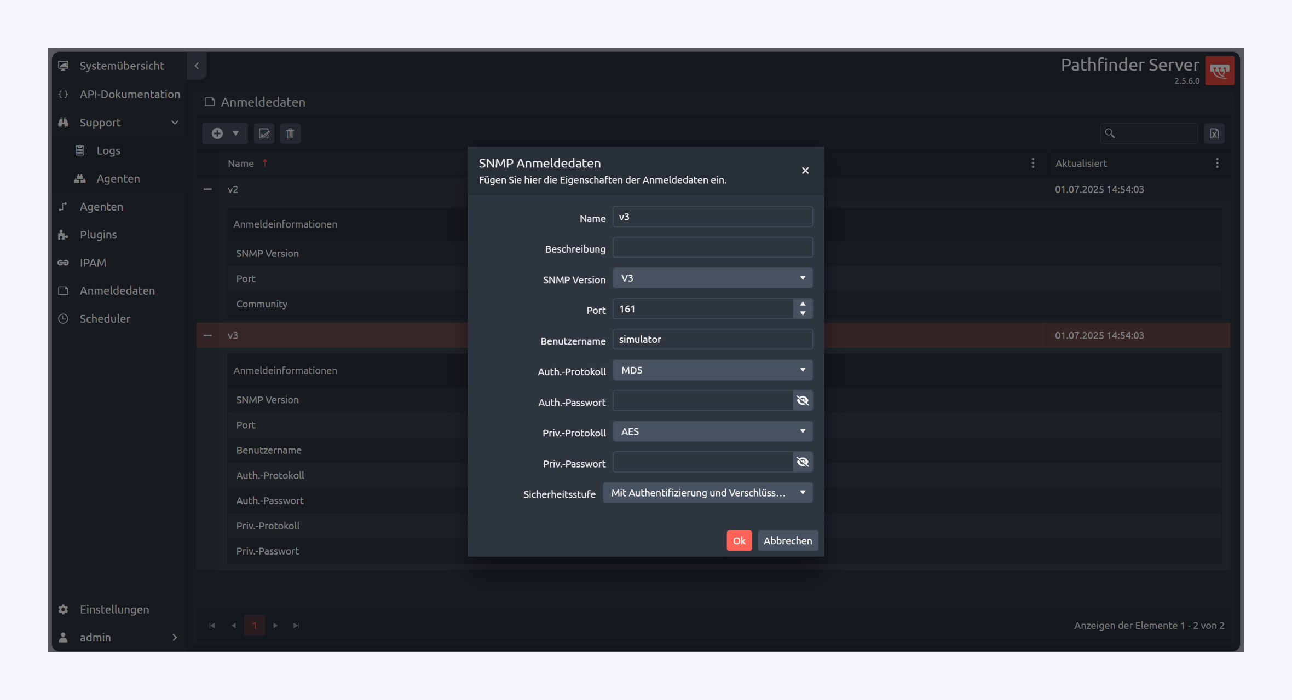Toggle visibility of the Auth.-Passwort field
This screenshot has height=700, width=1292.
[803, 401]
